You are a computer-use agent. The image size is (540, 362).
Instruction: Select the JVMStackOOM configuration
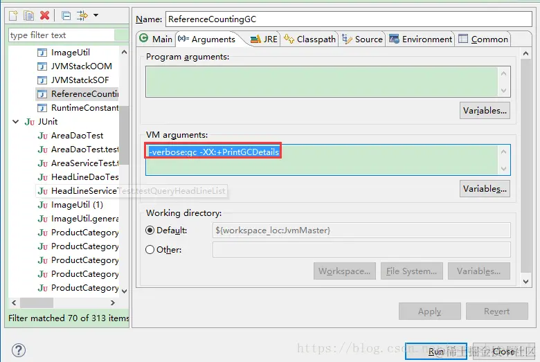(x=81, y=66)
